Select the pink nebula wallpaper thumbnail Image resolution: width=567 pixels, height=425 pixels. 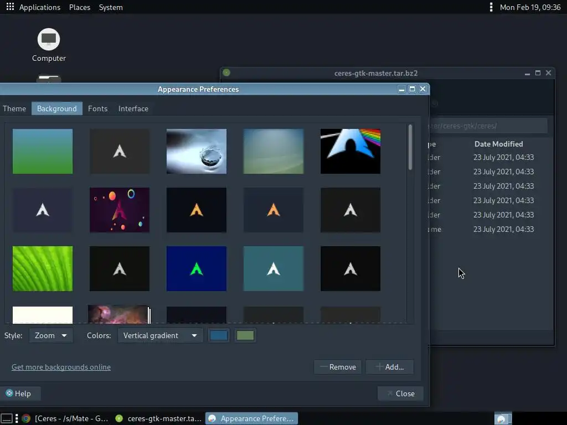click(118, 314)
